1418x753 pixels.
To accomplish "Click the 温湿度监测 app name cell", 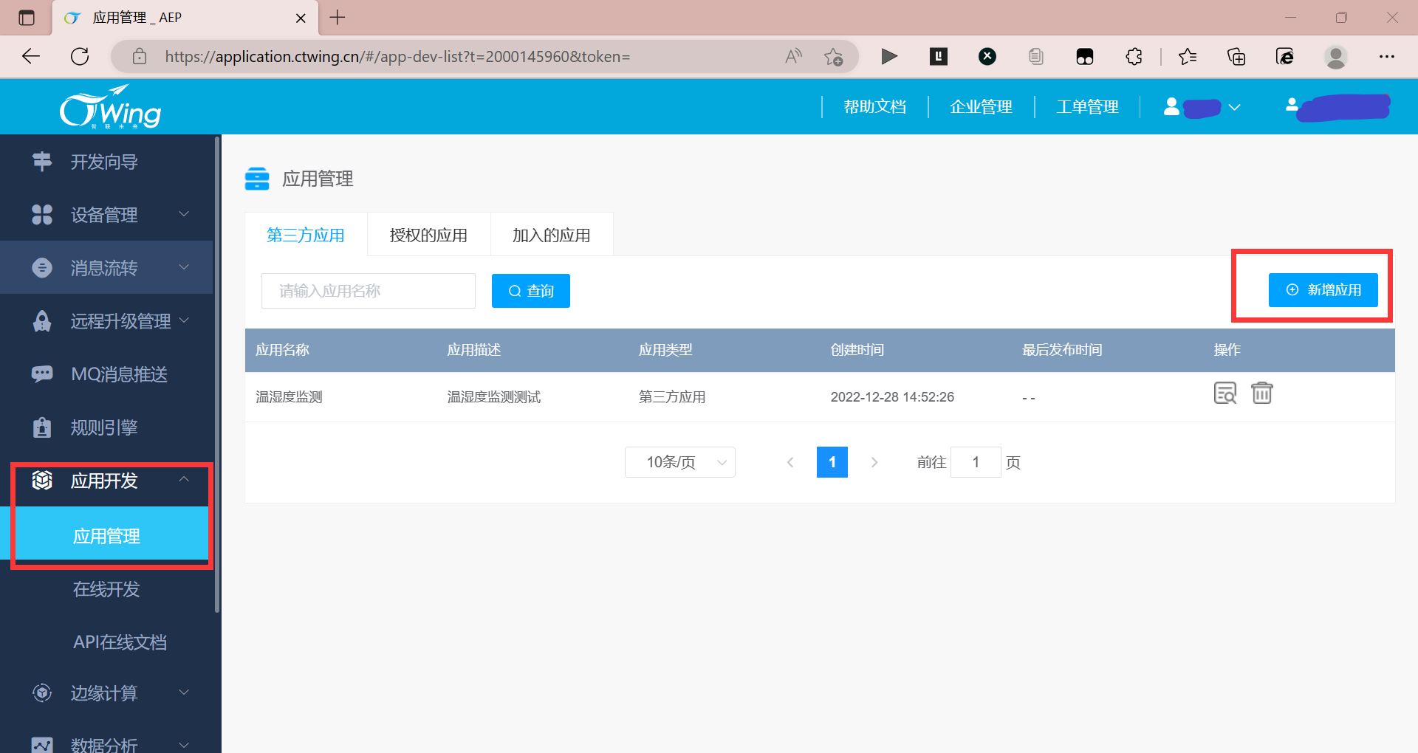I will click(x=290, y=397).
